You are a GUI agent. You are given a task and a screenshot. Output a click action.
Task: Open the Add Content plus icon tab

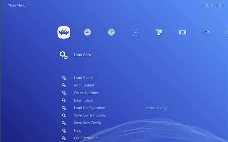click(135, 32)
